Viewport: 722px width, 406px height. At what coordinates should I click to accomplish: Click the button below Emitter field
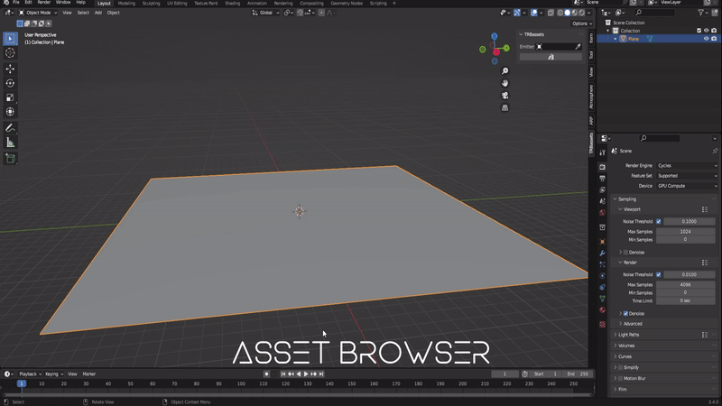point(551,57)
